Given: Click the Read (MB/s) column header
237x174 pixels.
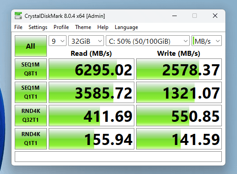Looking at the screenshot, I should tap(91, 54).
